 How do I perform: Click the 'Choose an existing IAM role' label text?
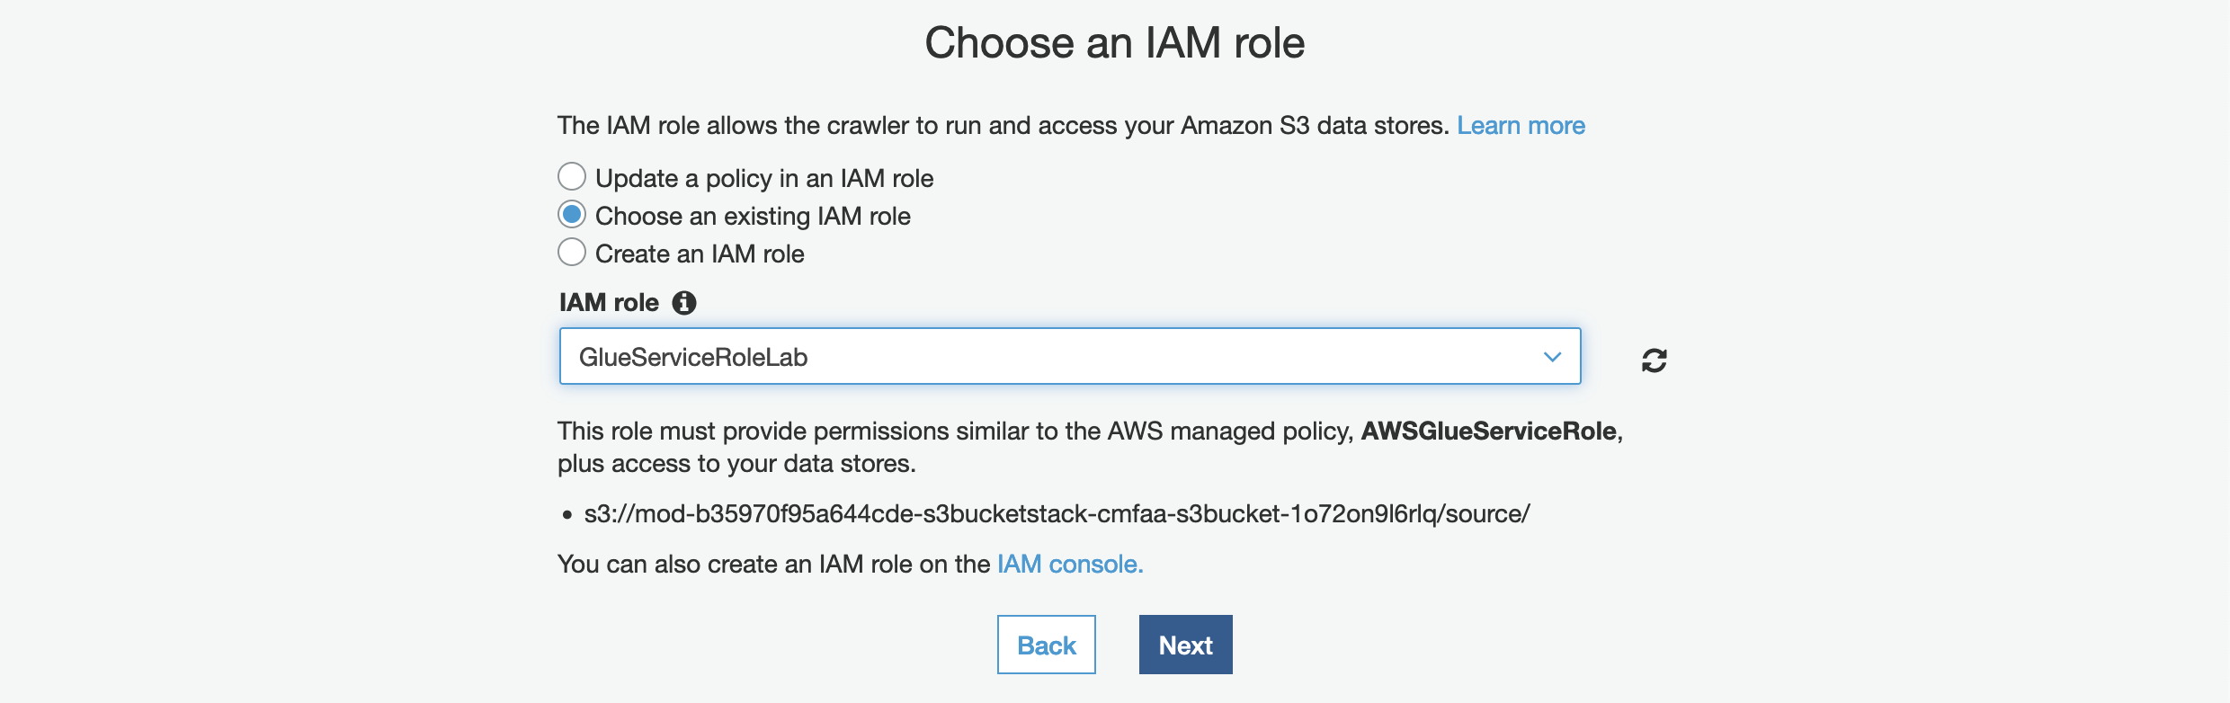point(753,216)
